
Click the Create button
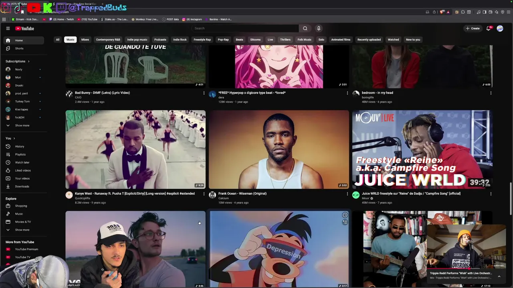point(473,28)
